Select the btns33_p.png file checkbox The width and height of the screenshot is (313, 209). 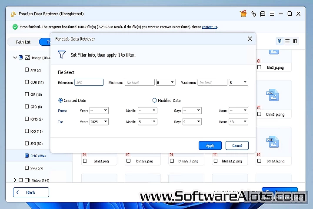[x=216, y=161]
